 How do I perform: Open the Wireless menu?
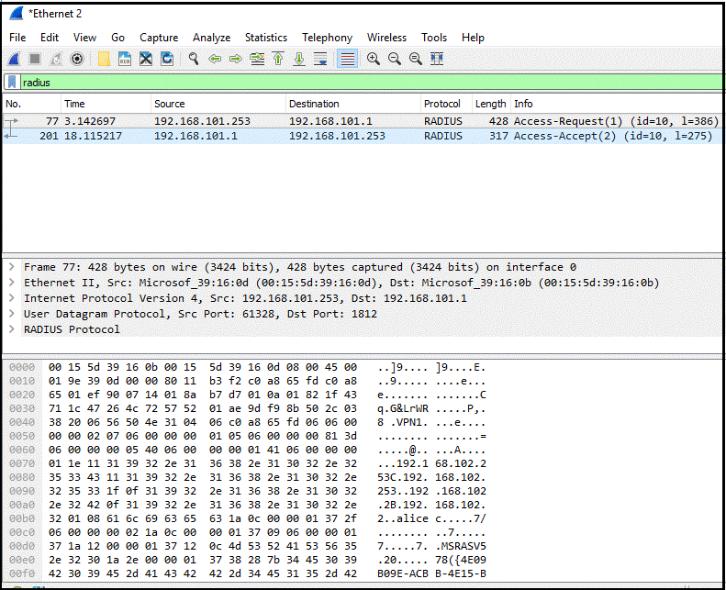pyautogui.click(x=386, y=38)
